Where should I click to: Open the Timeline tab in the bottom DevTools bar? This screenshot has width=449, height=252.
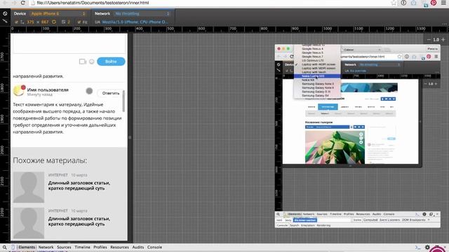(83, 247)
